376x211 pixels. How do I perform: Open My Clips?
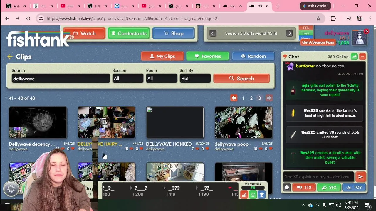pyautogui.click(x=162, y=56)
